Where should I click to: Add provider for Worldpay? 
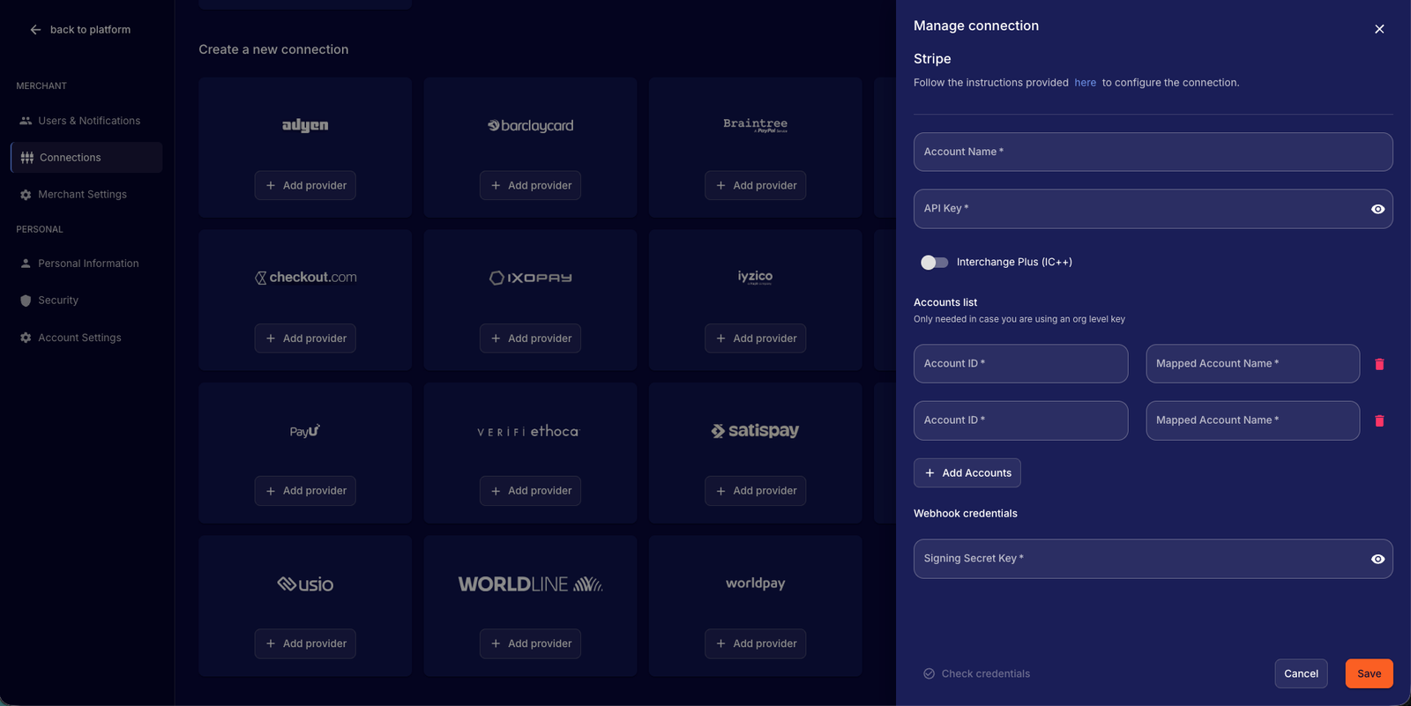(x=755, y=643)
